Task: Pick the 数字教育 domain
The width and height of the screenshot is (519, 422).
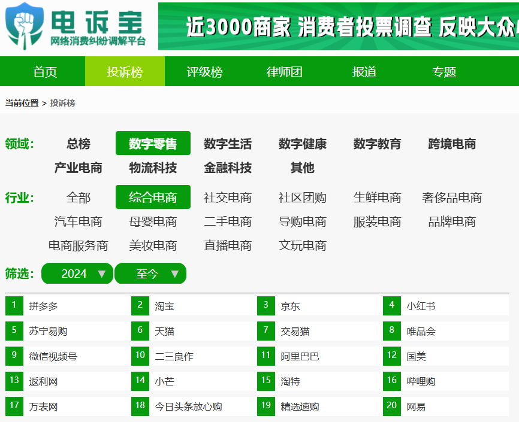Action: 378,144
